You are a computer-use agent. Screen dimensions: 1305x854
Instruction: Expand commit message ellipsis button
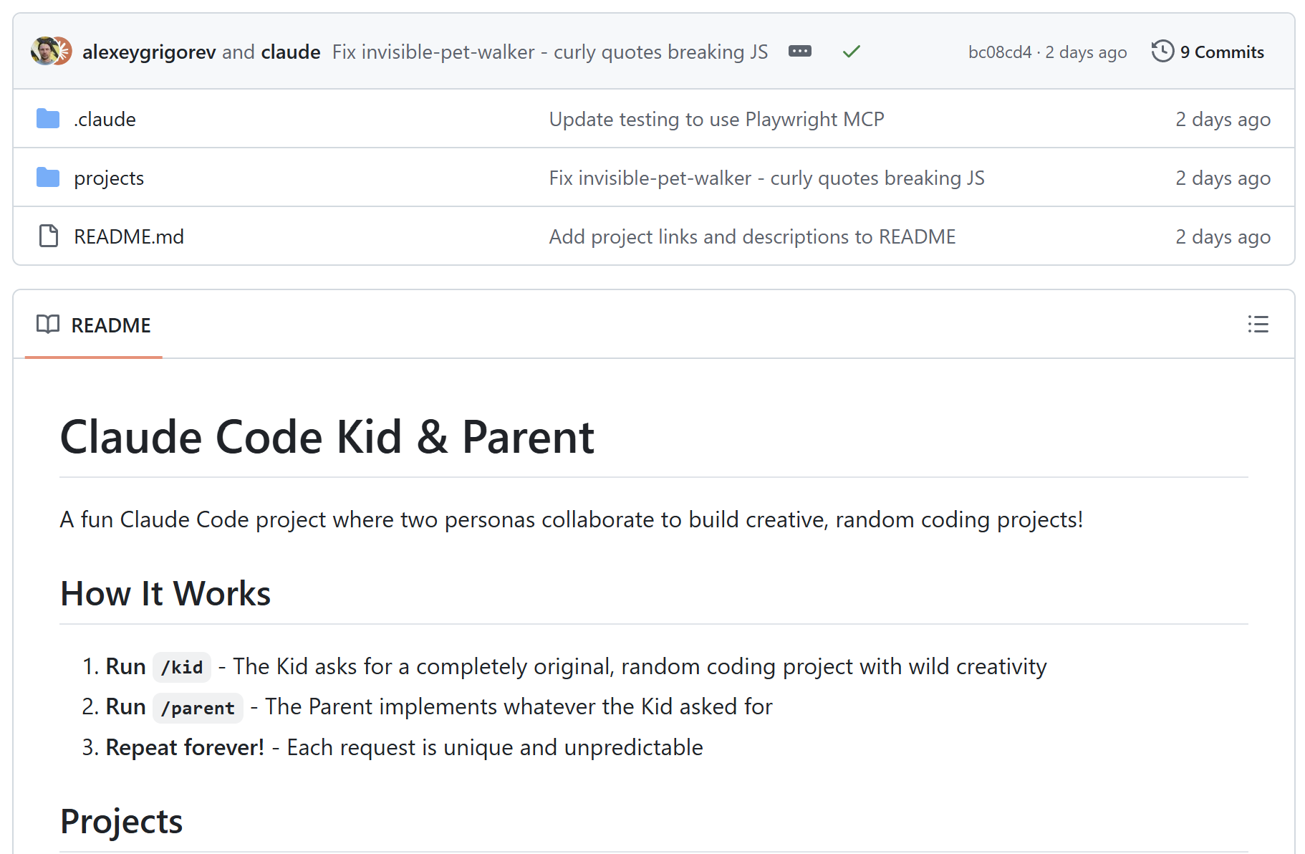(799, 52)
